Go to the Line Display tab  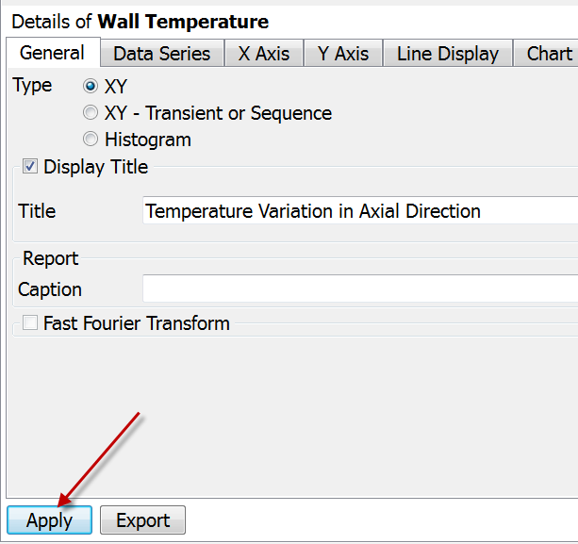click(x=448, y=54)
